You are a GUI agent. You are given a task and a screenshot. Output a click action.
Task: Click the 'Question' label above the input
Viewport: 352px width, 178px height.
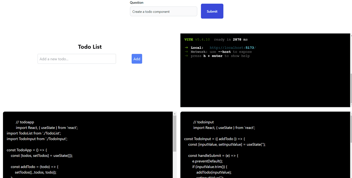(136, 3)
